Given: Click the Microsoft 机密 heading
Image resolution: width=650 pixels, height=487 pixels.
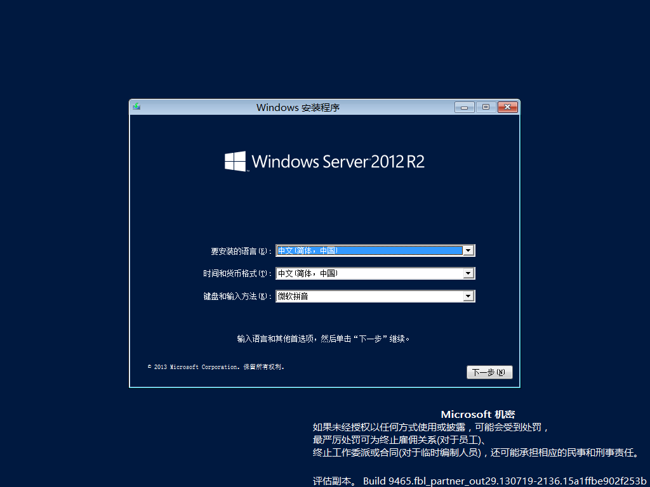Looking at the screenshot, I should click(477, 415).
